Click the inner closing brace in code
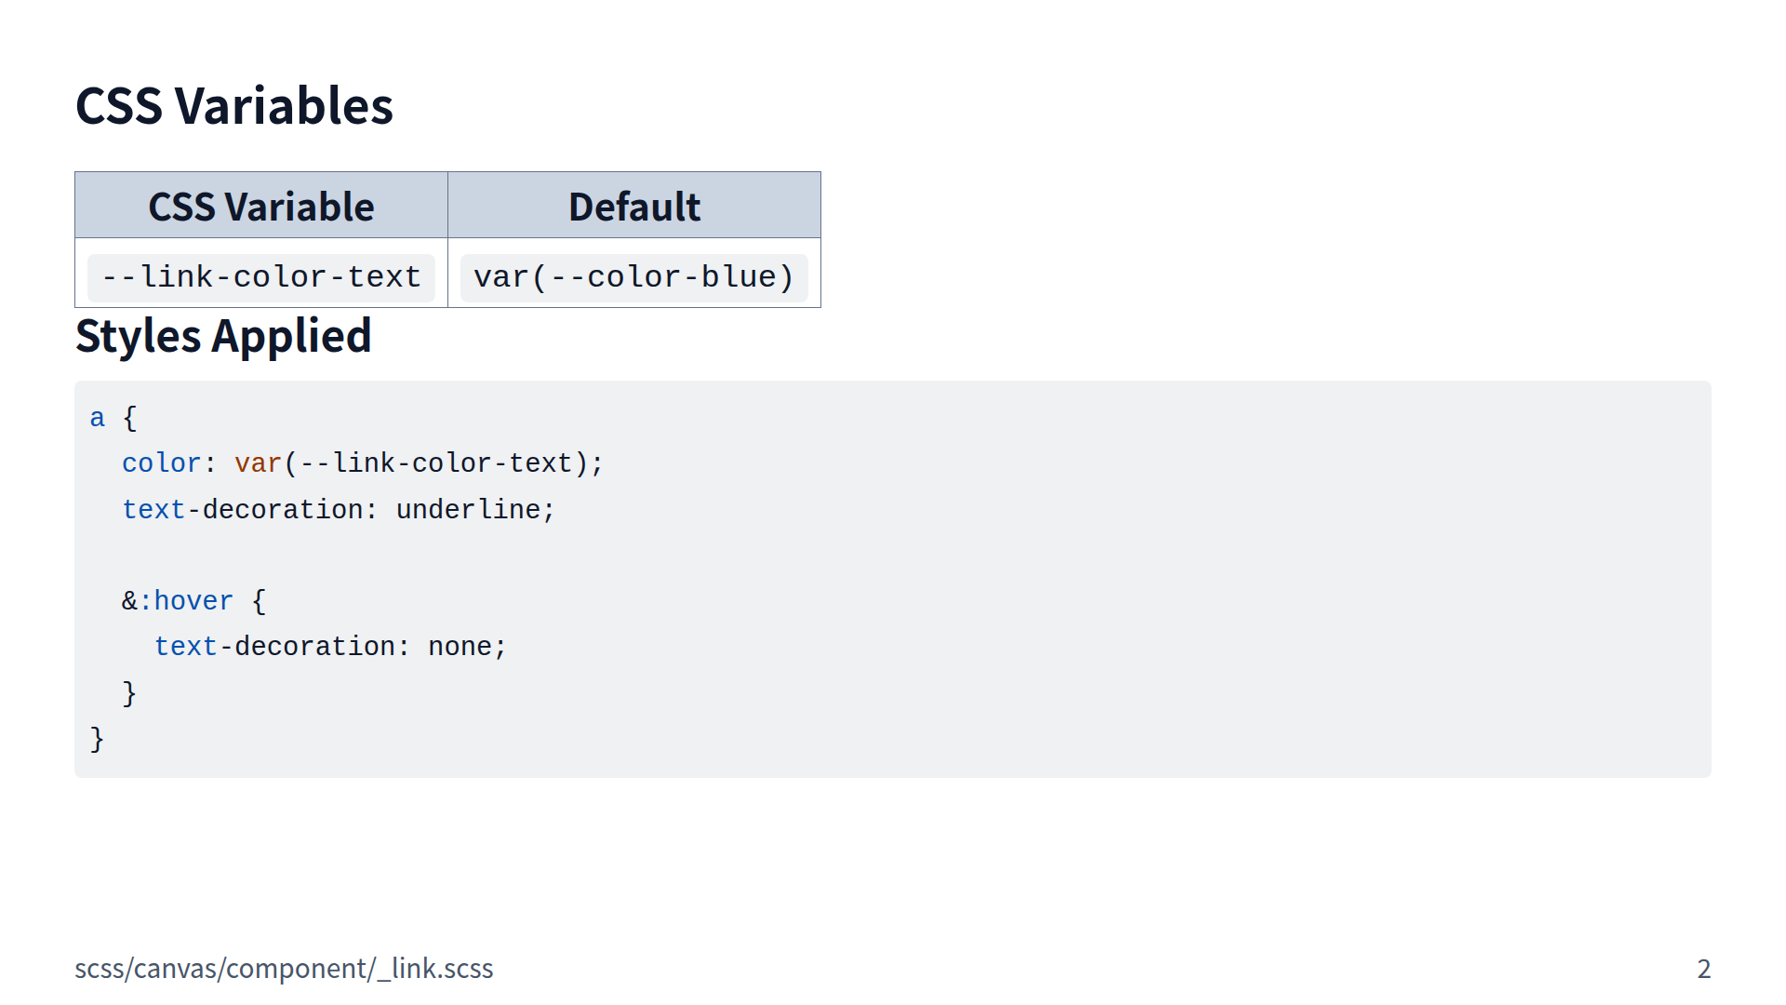1786x1005 pixels. (x=129, y=693)
